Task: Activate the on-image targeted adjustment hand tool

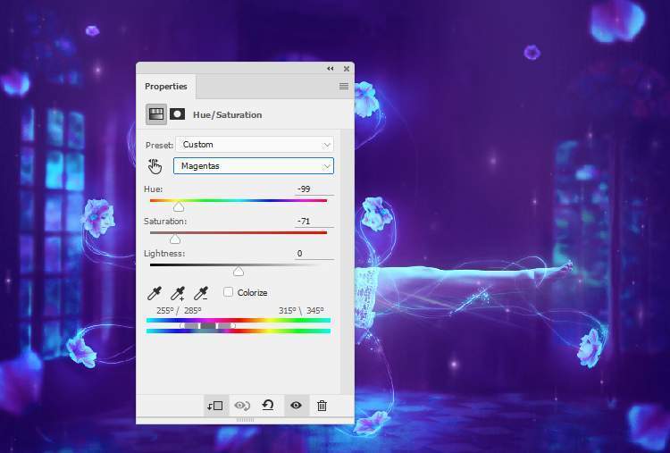Action: click(155, 166)
